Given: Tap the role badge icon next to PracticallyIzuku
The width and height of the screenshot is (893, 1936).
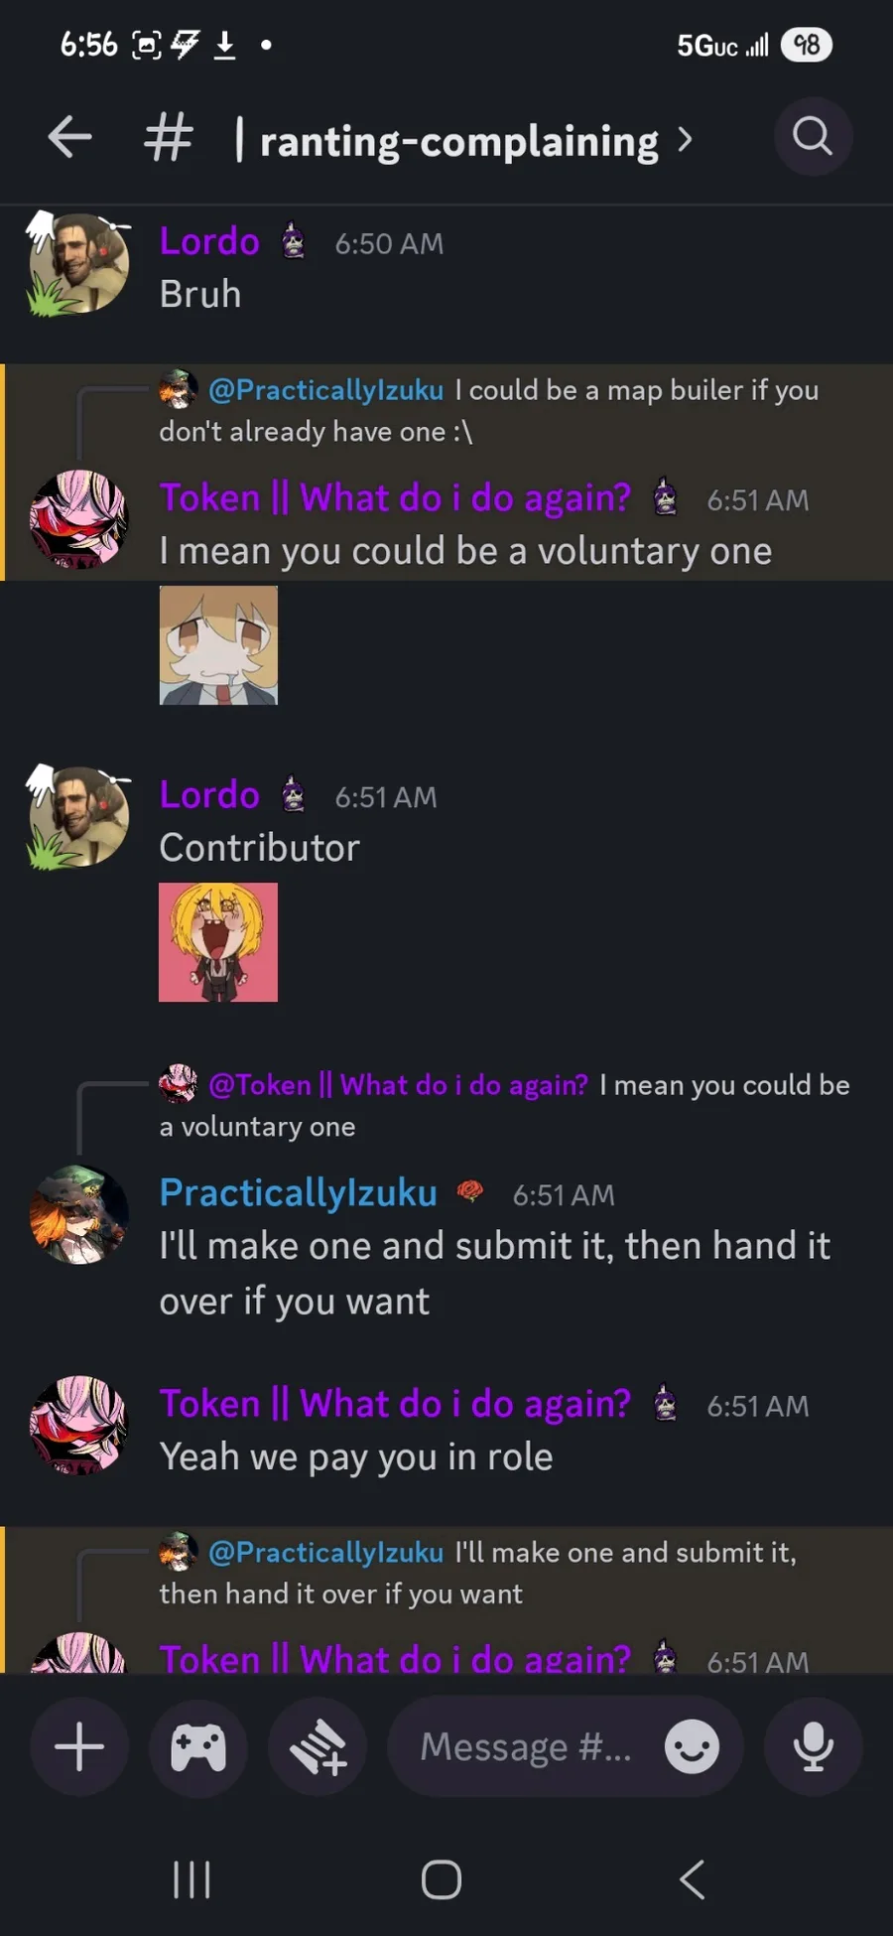Looking at the screenshot, I should coord(470,1191).
